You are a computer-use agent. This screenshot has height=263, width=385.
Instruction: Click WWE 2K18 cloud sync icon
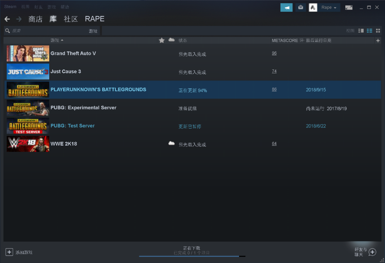click(171, 143)
